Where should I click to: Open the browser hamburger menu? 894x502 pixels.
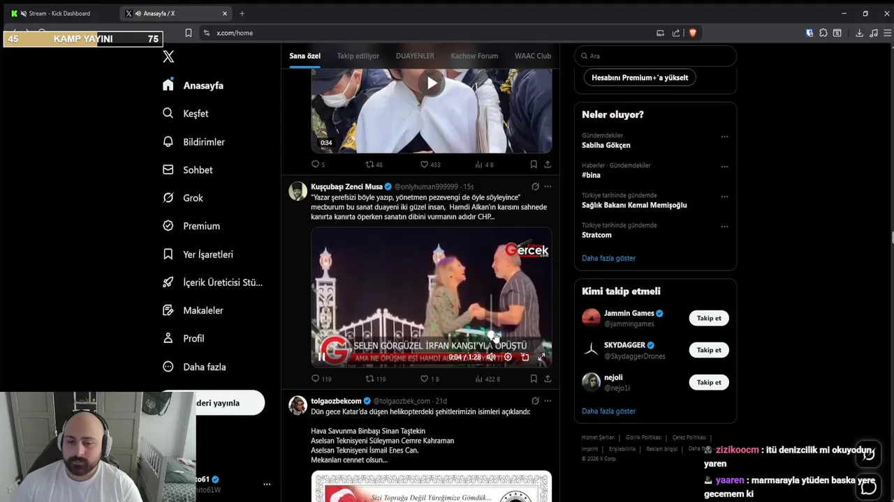click(888, 33)
